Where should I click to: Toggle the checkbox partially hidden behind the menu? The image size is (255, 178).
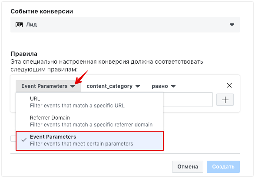point(13,139)
